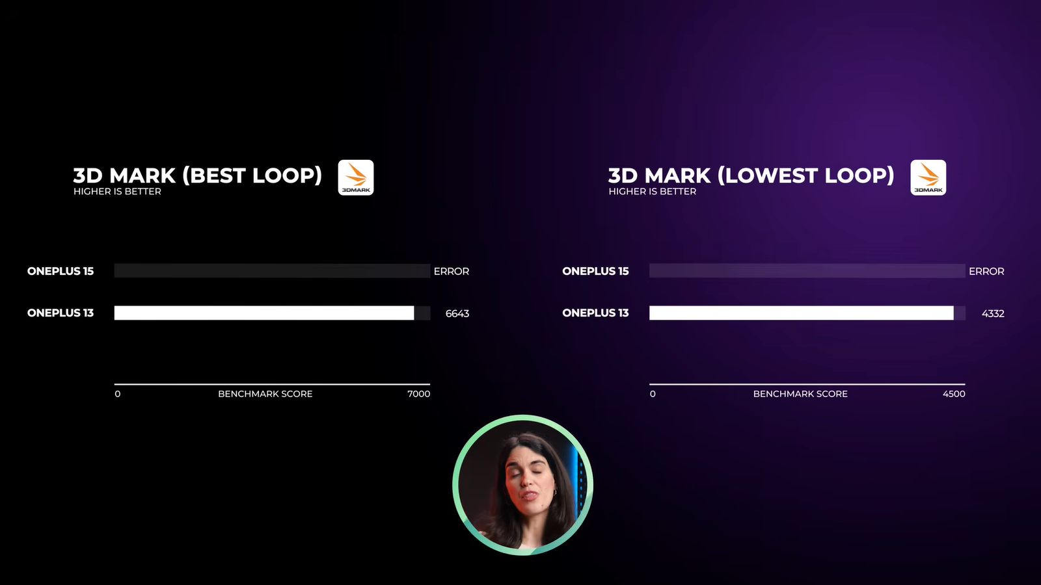Click the "BENCHMARK SCORE" axis label in the Lowest Loop chart
The image size is (1041, 585).
(x=800, y=394)
